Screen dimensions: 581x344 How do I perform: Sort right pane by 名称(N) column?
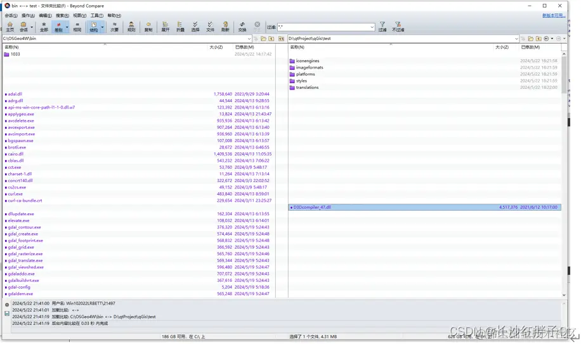click(x=297, y=47)
